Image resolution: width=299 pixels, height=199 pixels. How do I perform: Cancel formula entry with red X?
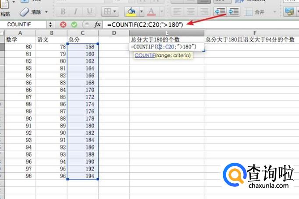pos(63,24)
